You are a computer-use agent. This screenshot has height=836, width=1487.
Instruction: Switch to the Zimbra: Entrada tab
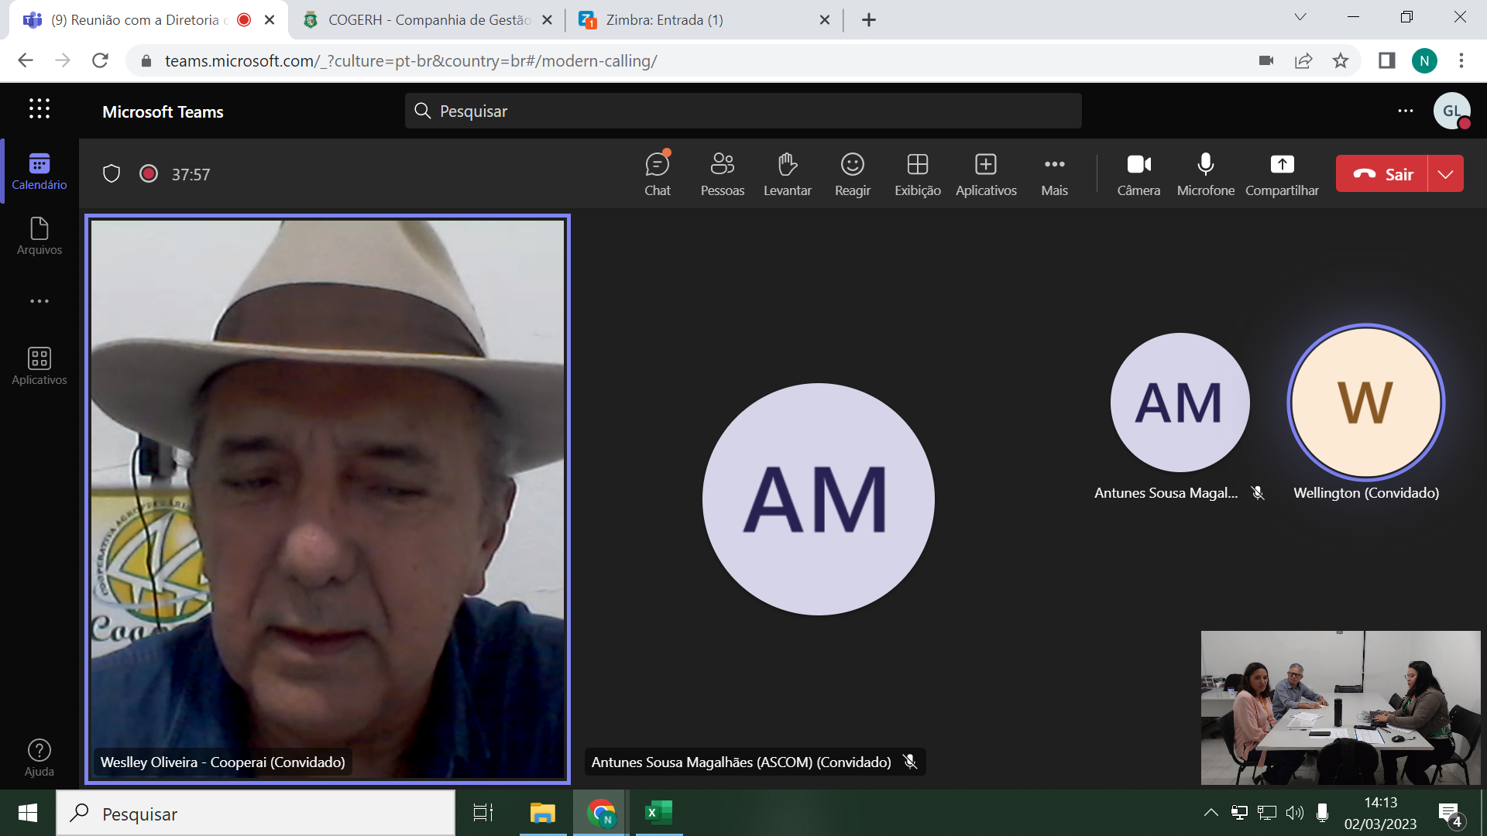coord(703,20)
